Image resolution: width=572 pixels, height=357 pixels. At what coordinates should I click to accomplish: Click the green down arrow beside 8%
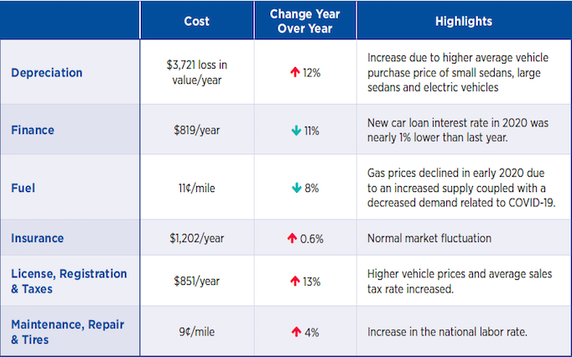pyautogui.click(x=296, y=188)
